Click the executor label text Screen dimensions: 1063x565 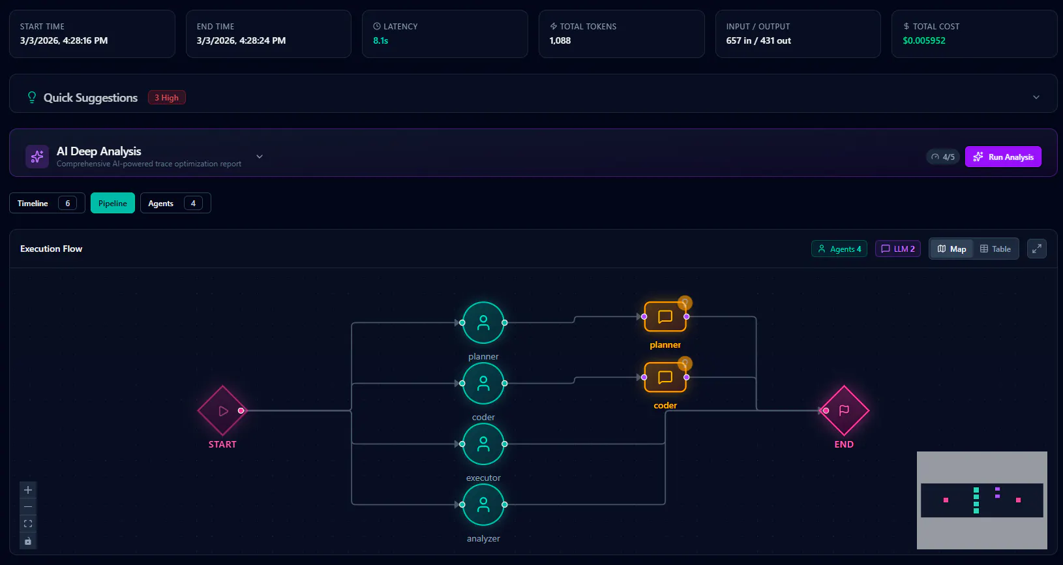pyautogui.click(x=483, y=478)
